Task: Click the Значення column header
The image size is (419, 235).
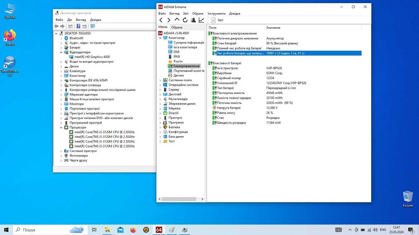Action: [x=313, y=28]
